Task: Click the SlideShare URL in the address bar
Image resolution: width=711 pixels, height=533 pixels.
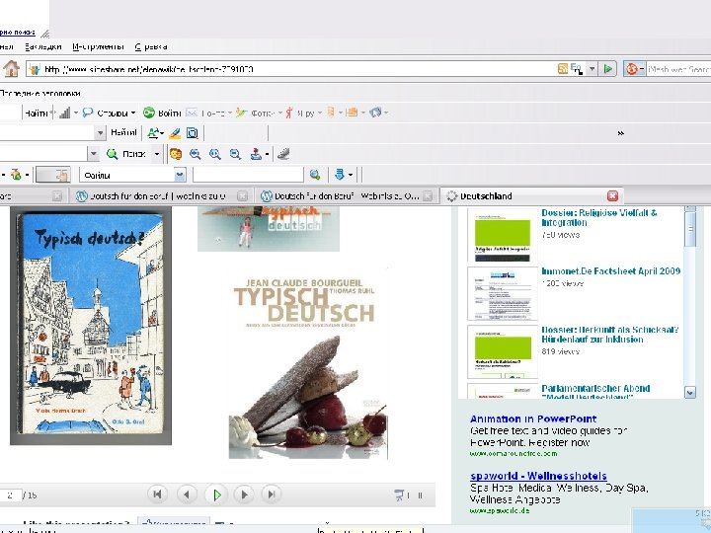Action: pos(149,69)
